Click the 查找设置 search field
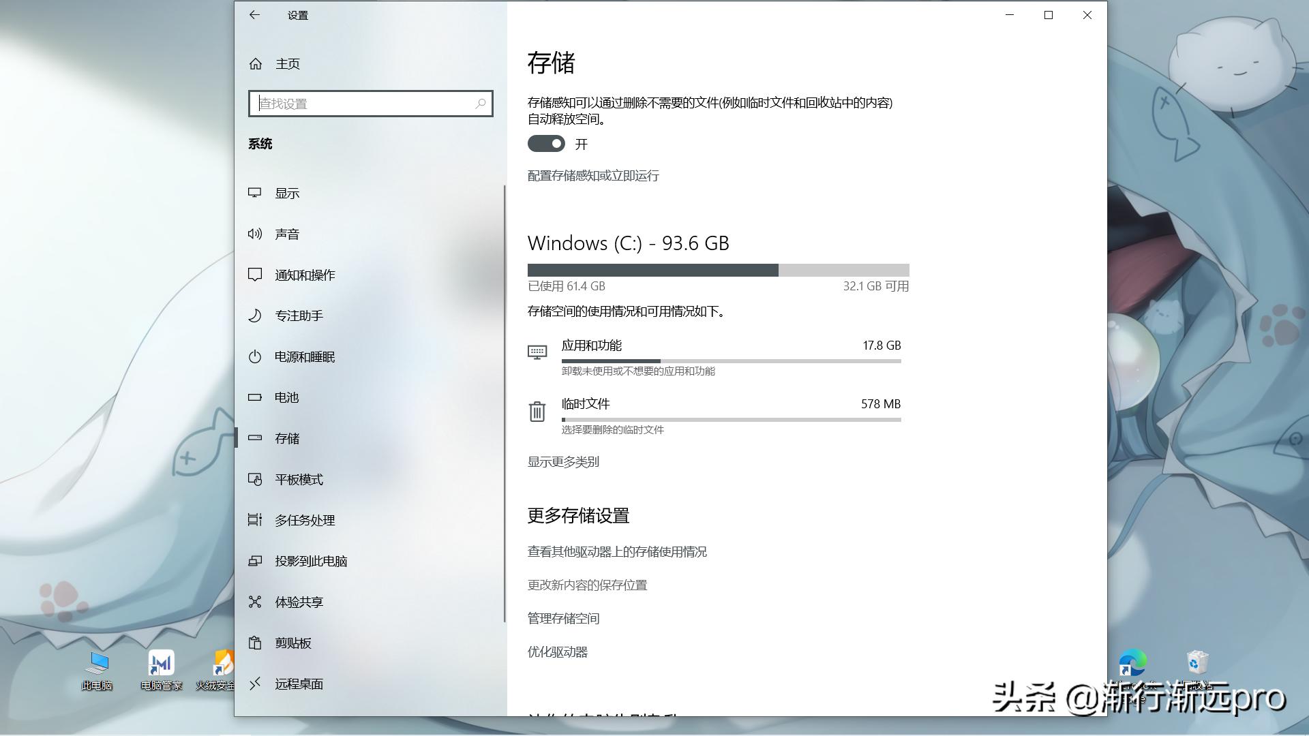This screenshot has width=1309, height=736. (x=365, y=104)
